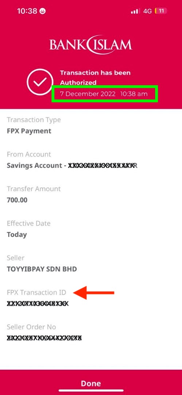182x395 pixels.
Task: Tap the FPX Payment transaction type
Action: click(x=29, y=131)
